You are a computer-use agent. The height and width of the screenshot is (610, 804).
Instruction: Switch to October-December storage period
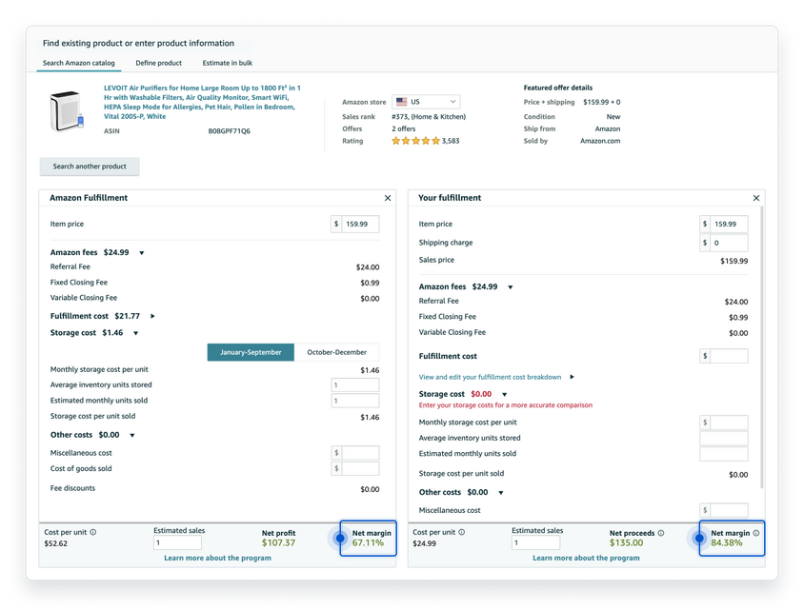coord(337,352)
